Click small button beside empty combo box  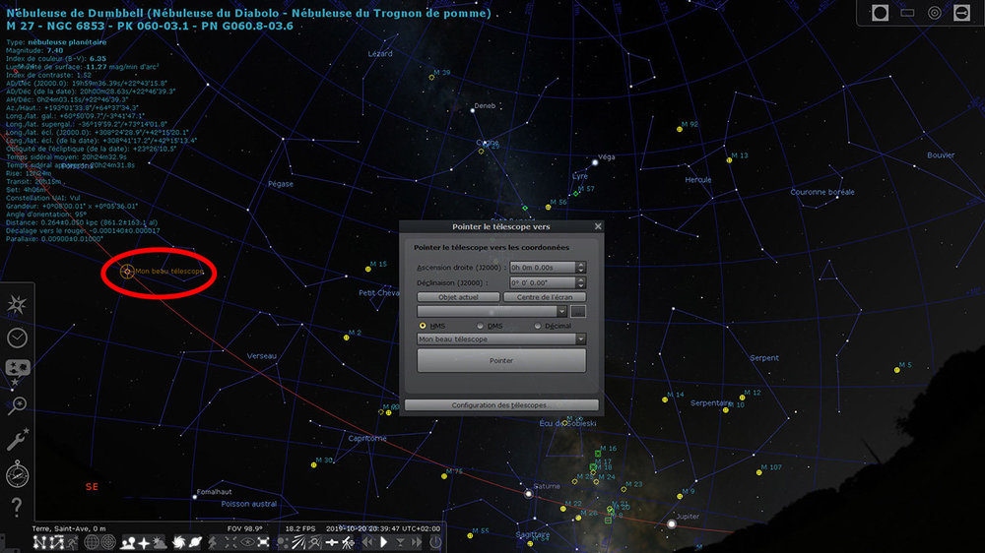click(578, 311)
